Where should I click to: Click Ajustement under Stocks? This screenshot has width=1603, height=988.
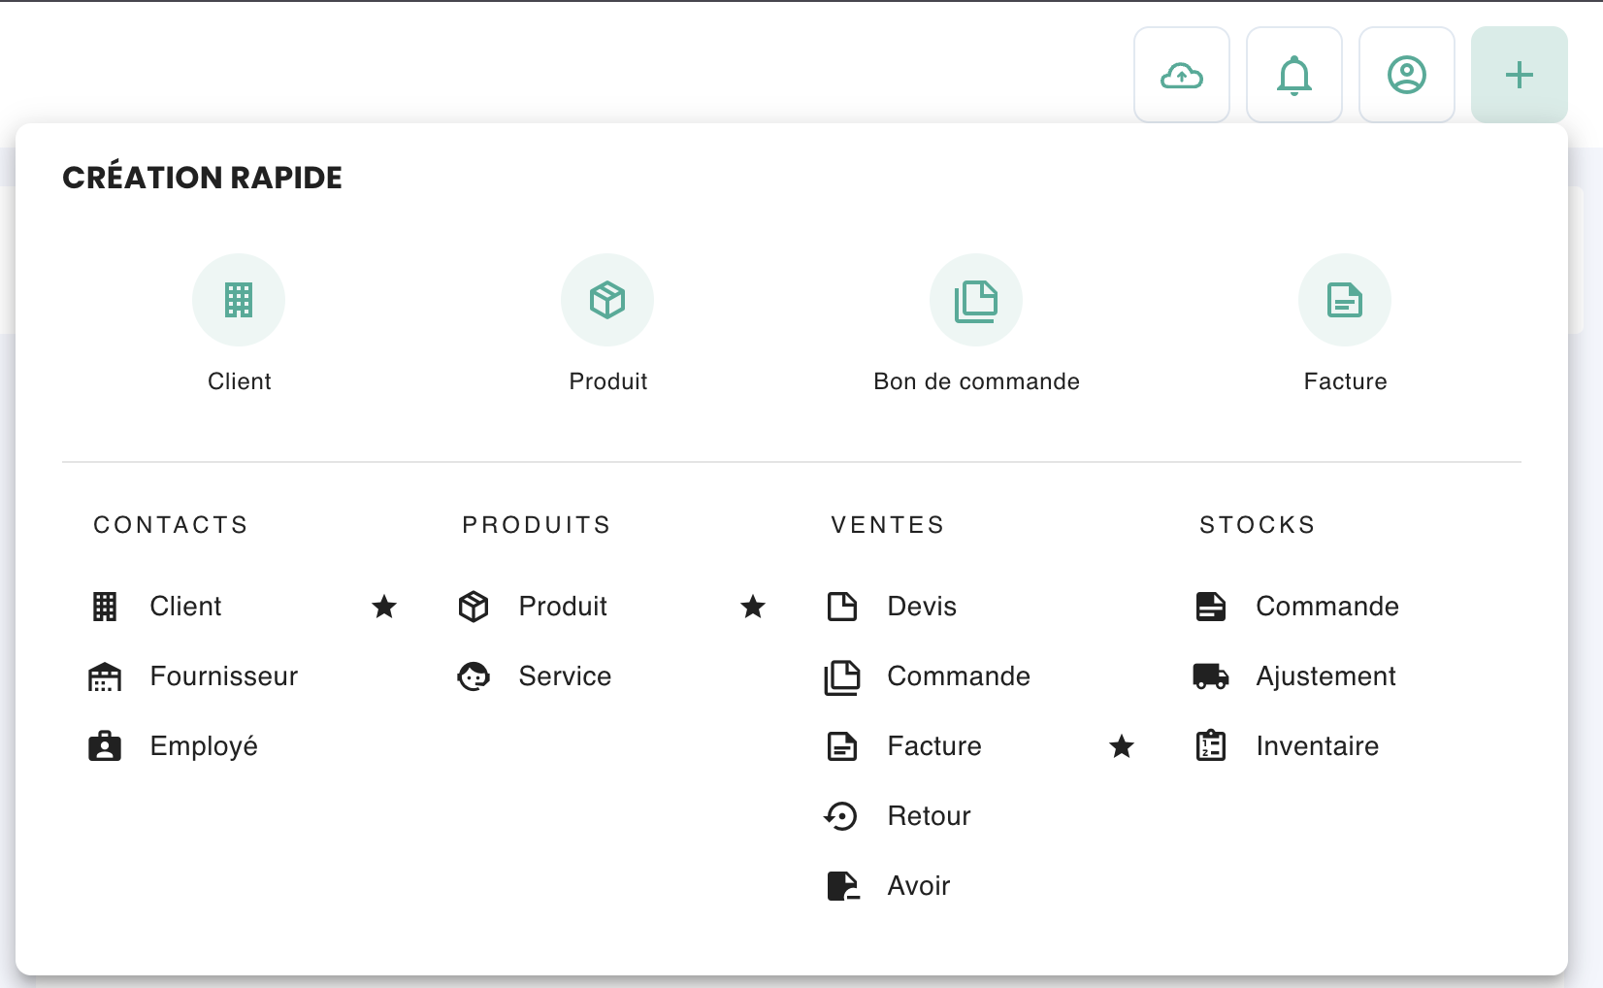1325,676
